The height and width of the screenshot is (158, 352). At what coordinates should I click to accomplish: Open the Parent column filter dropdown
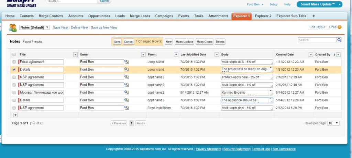pos(176,54)
